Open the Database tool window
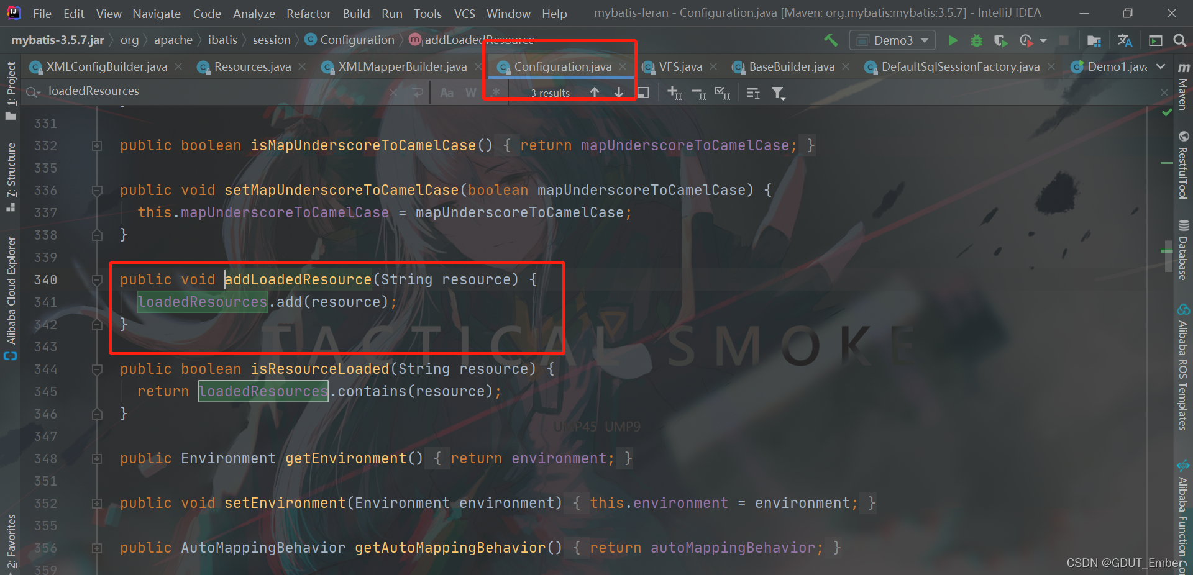 click(1184, 250)
